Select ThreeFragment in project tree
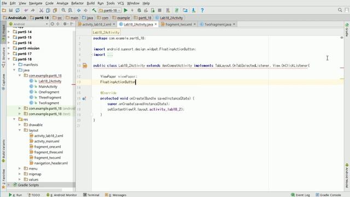 click(x=50, y=97)
